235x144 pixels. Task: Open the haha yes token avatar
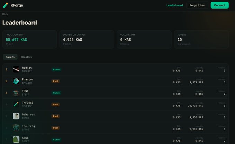pyautogui.click(x=16, y=116)
